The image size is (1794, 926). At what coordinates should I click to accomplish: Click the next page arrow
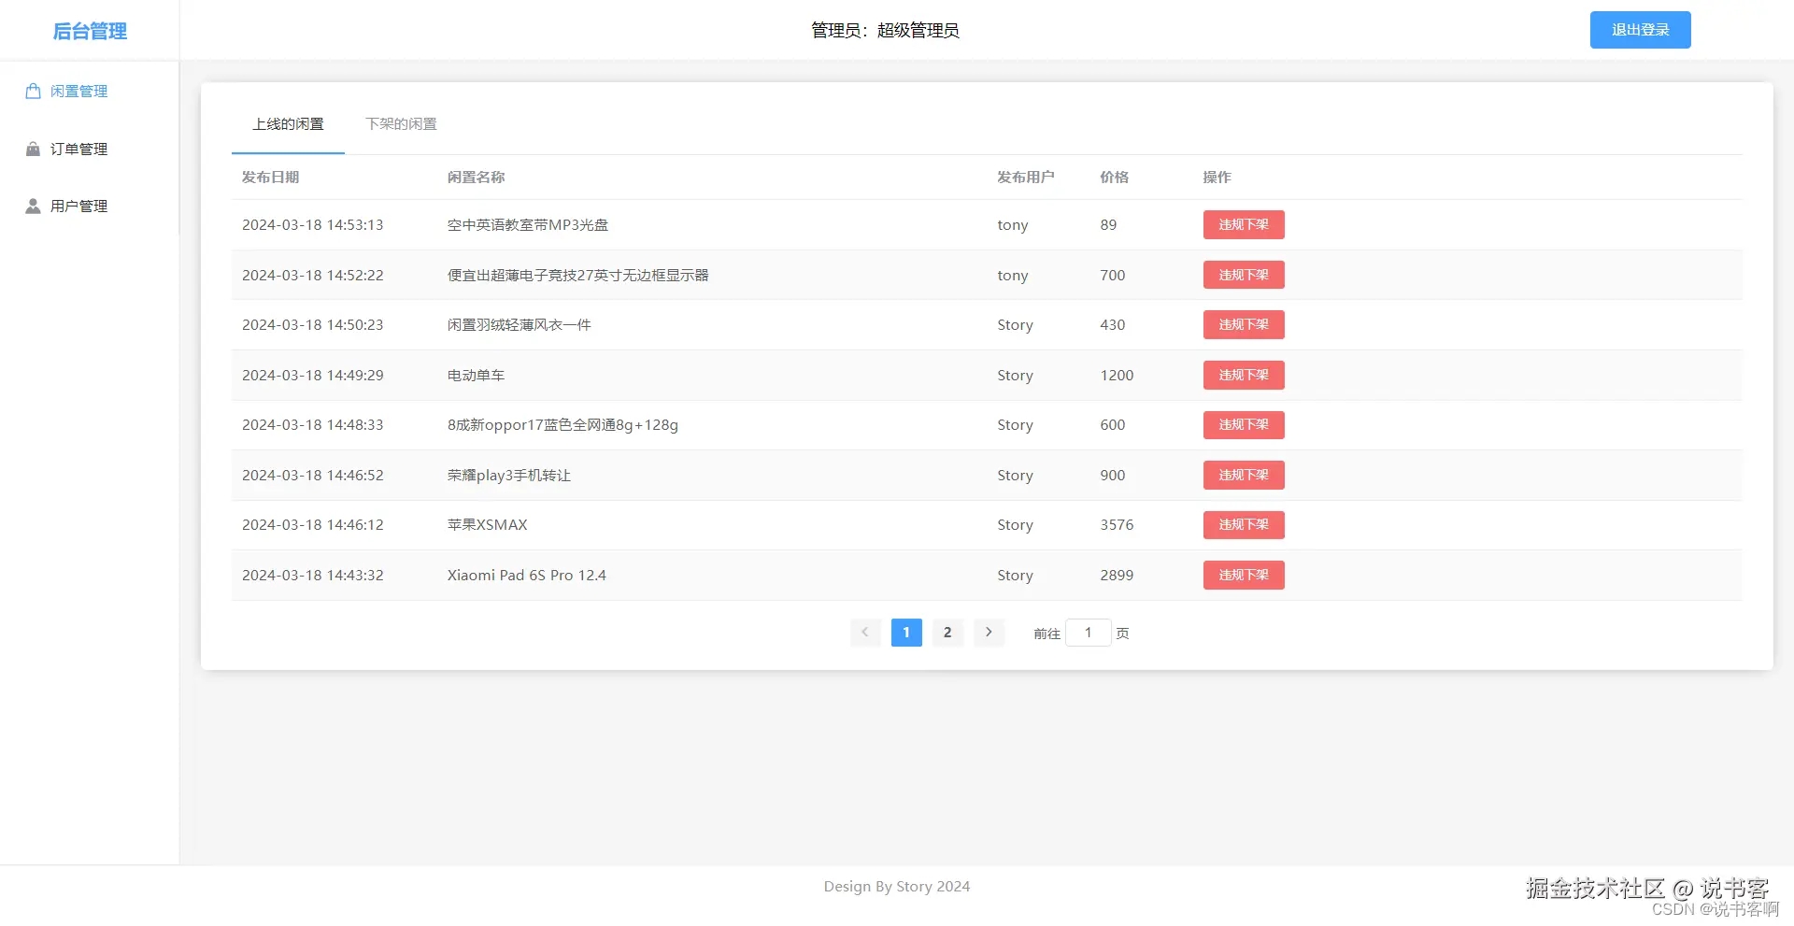[989, 633]
